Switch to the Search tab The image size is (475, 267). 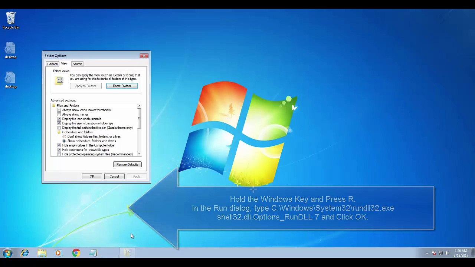coord(77,64)
